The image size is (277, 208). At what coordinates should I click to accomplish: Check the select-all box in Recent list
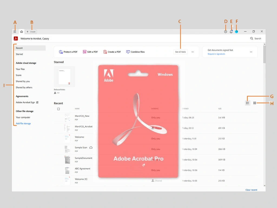click(58, 109)
